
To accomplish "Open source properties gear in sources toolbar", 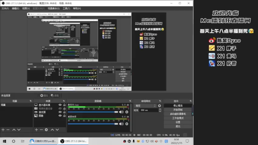I will coord(46,130).
